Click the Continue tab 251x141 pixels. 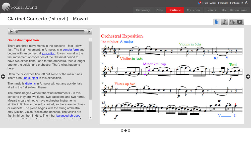click(x=175, y=10)
